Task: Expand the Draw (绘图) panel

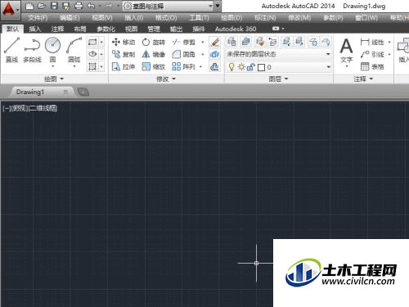Action: pos(54,79)
